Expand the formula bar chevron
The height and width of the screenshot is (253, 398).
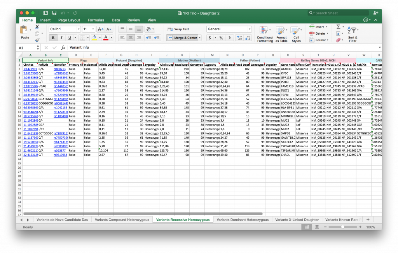[x=380, y=47]
